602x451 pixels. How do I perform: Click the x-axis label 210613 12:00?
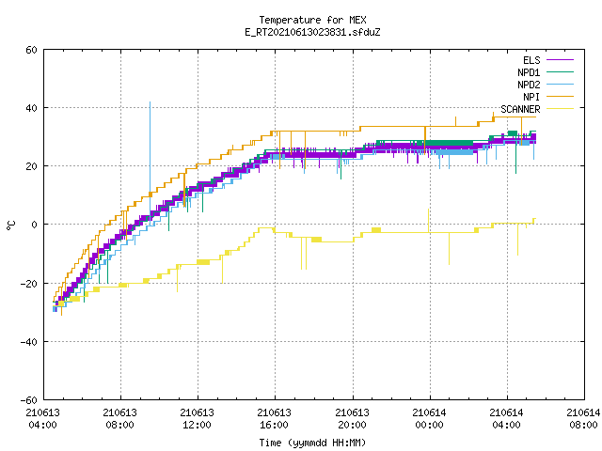[x=197, y=419]
